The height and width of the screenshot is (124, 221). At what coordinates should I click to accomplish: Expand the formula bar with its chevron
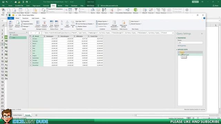click(173, 33)
